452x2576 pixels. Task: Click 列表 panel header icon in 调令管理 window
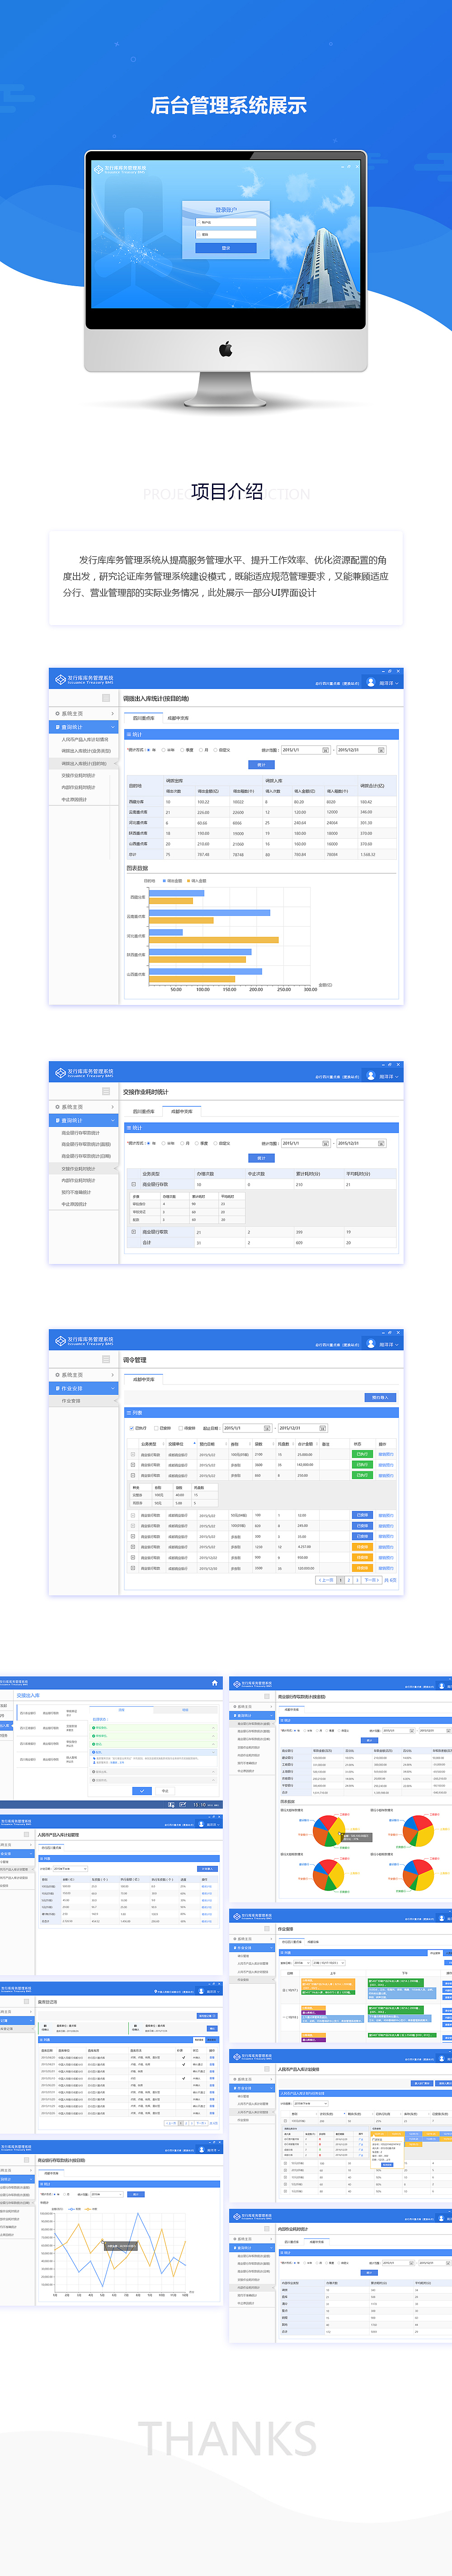129,1413
